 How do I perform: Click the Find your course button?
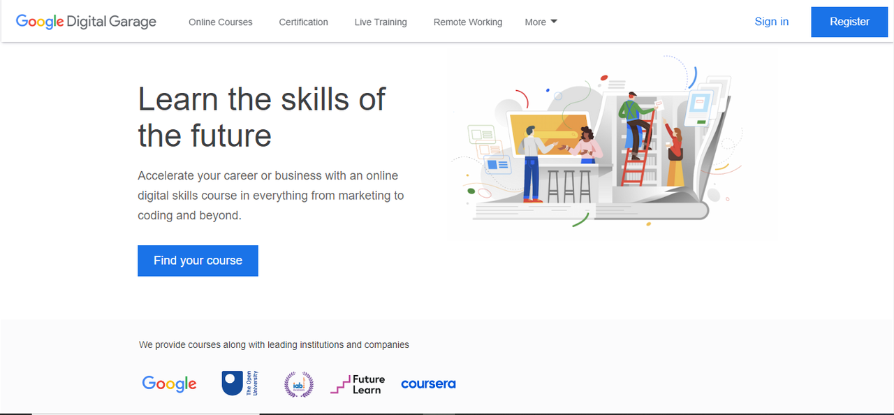coord(198,261)
